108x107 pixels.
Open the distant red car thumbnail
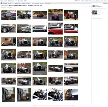(x=40, y=15)
